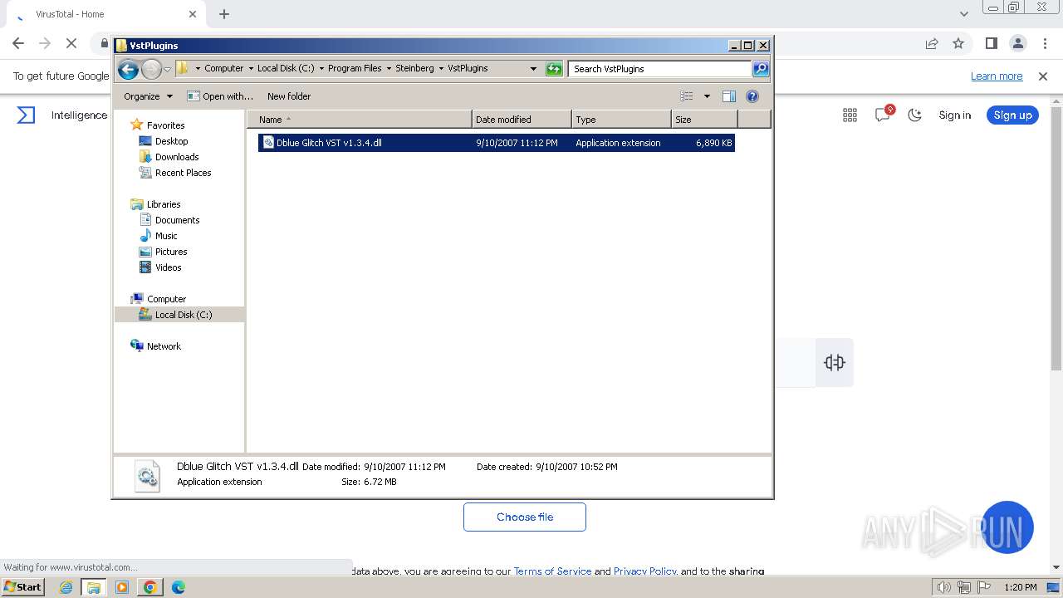Launch Internet Explorer from the taskbar
The height and width of the screenshot is (598, 1063).
[66, 587]
